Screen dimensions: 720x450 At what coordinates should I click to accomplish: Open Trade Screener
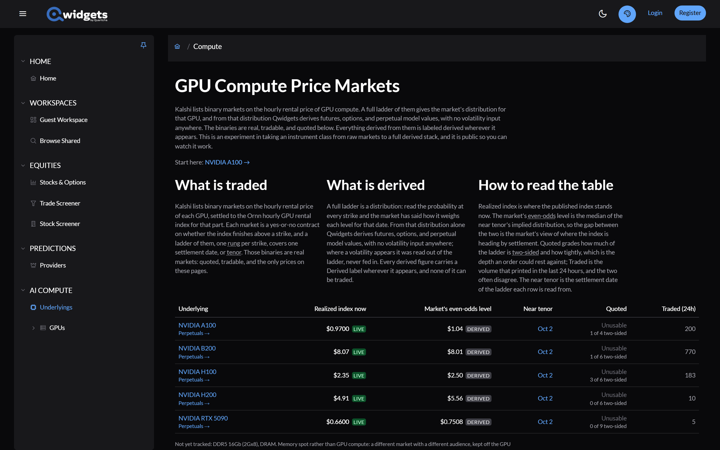coord(60,203)
